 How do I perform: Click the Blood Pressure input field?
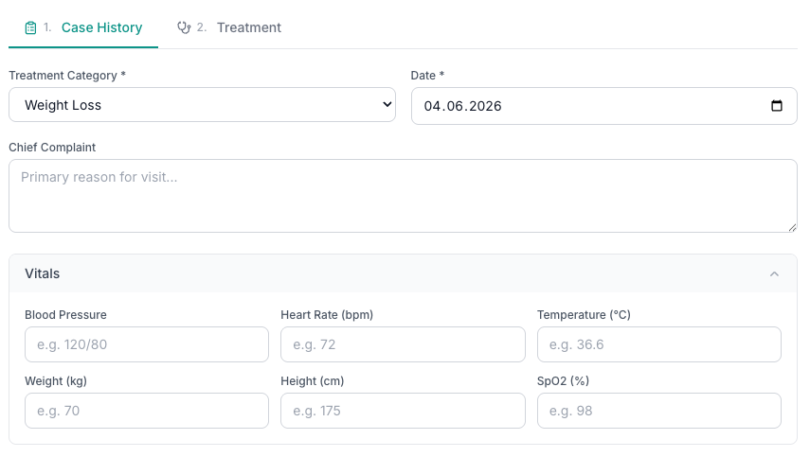pos(147,344)
